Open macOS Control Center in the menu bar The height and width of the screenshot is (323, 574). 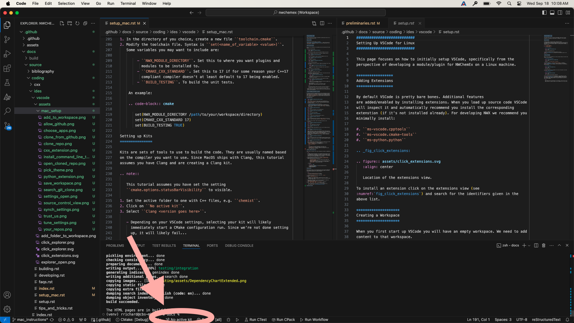tap(519, 4)
